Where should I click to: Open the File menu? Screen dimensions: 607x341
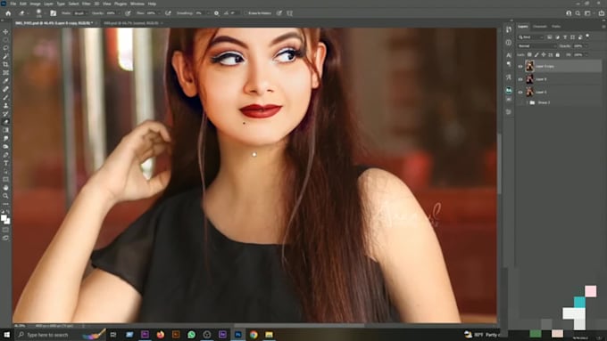tap(13, 4)
